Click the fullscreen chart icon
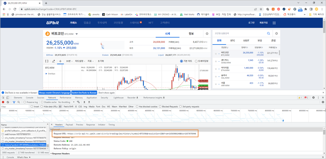 tap(47, 61)
